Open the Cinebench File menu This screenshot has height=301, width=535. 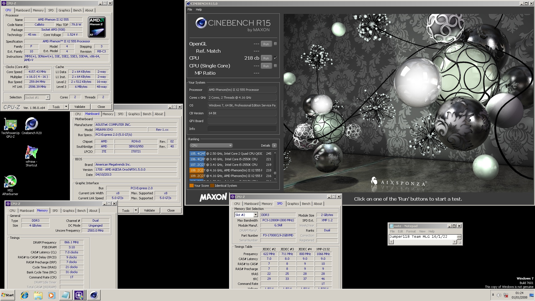point(190,9)
